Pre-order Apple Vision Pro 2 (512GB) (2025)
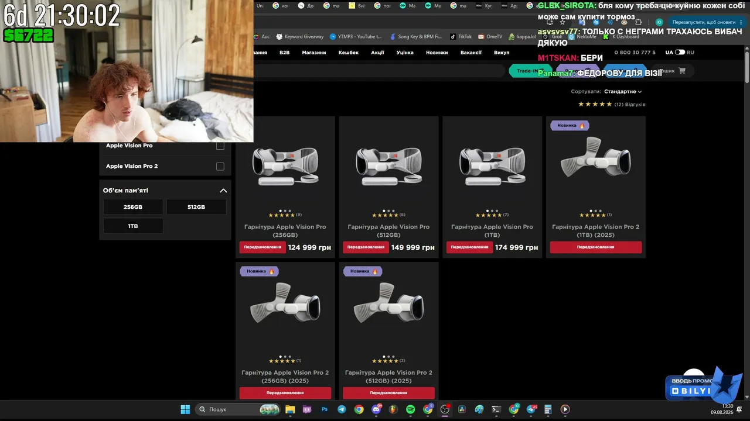Image resolution: width=750 pixels, height=421 pixels. pyautogui.click(x=389, y=393)
